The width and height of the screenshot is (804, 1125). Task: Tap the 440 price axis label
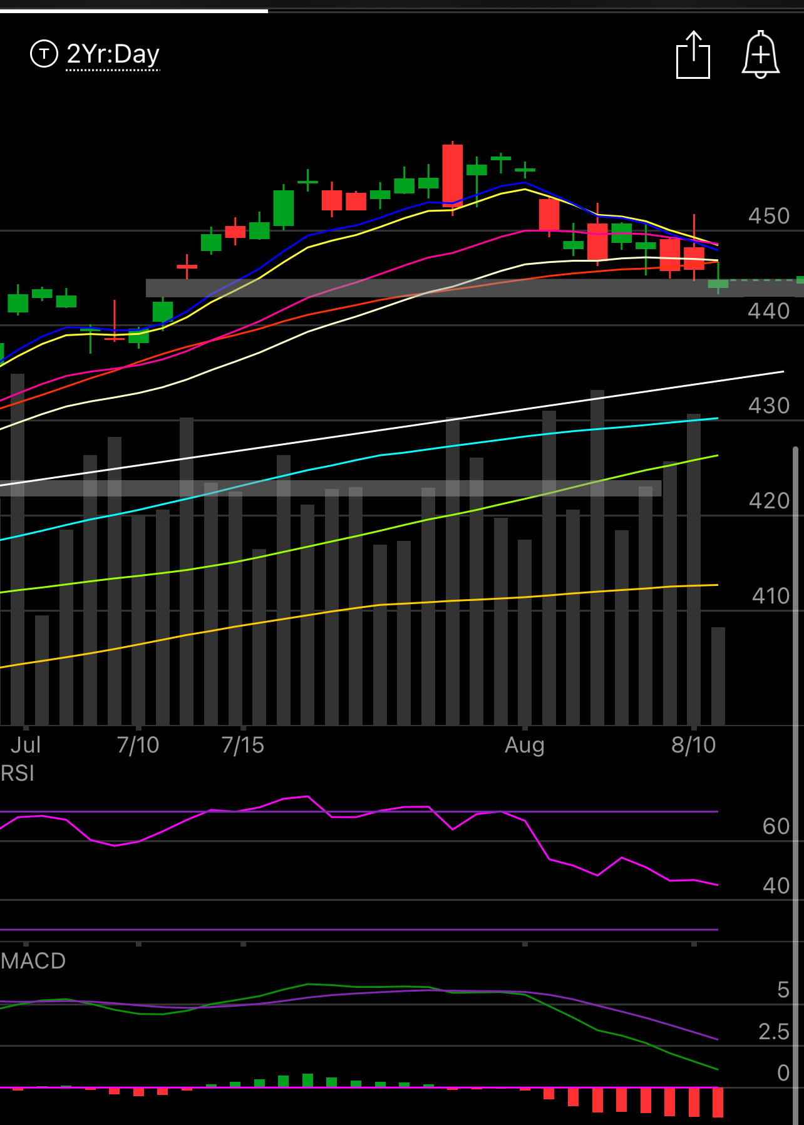769,311
